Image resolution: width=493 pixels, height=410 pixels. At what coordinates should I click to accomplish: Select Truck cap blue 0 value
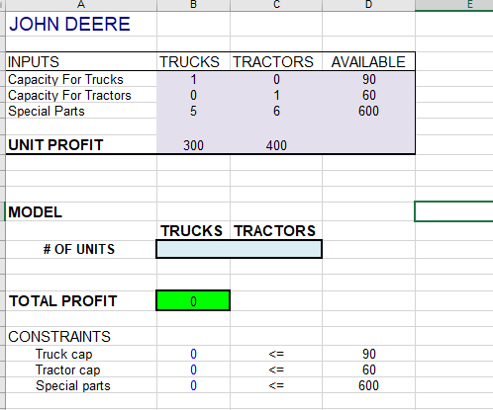[x=193, y=354]
